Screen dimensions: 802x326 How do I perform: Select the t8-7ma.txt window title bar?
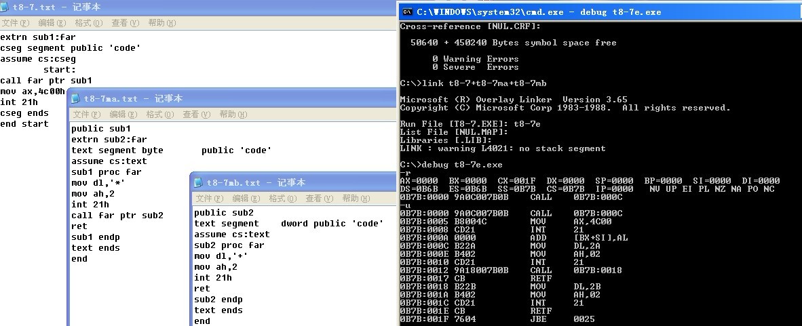pos(233,98)
